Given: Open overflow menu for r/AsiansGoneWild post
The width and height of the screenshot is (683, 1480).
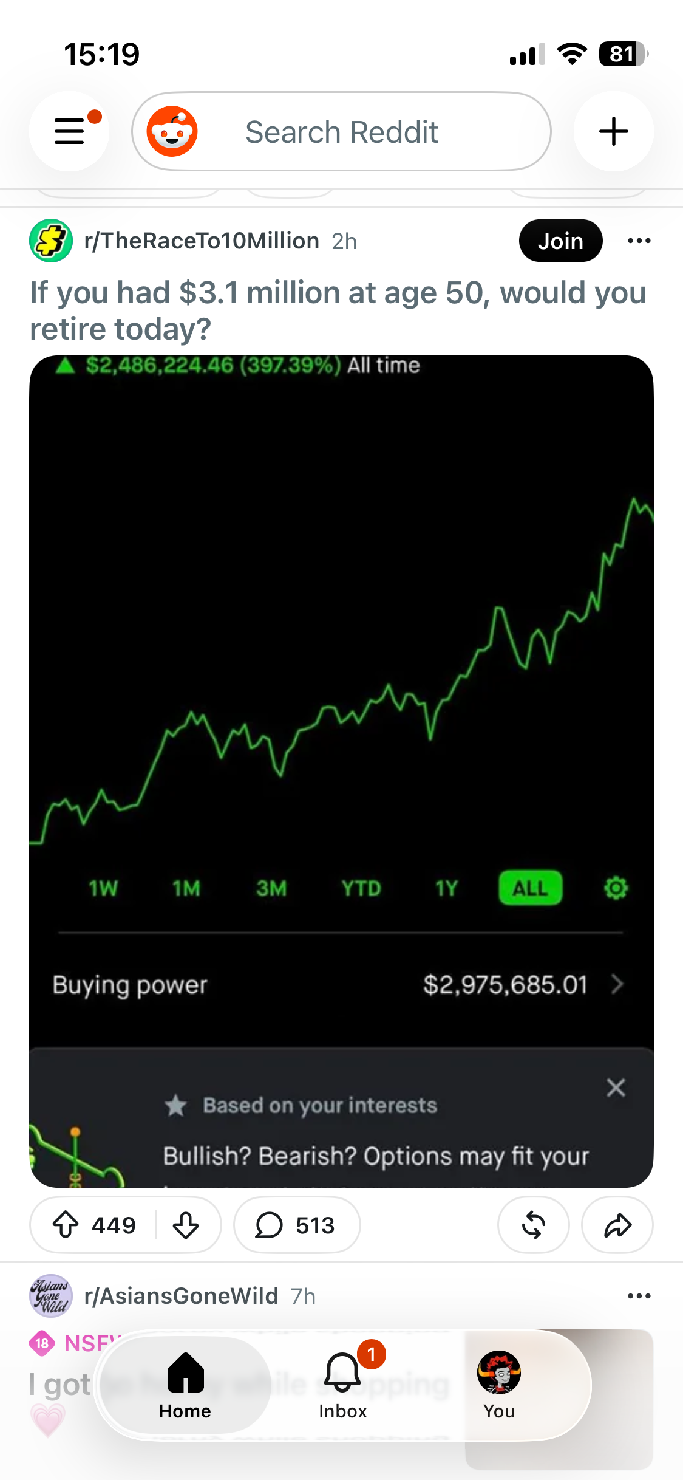Looking at the screenshot, I should click(639, 1296).
